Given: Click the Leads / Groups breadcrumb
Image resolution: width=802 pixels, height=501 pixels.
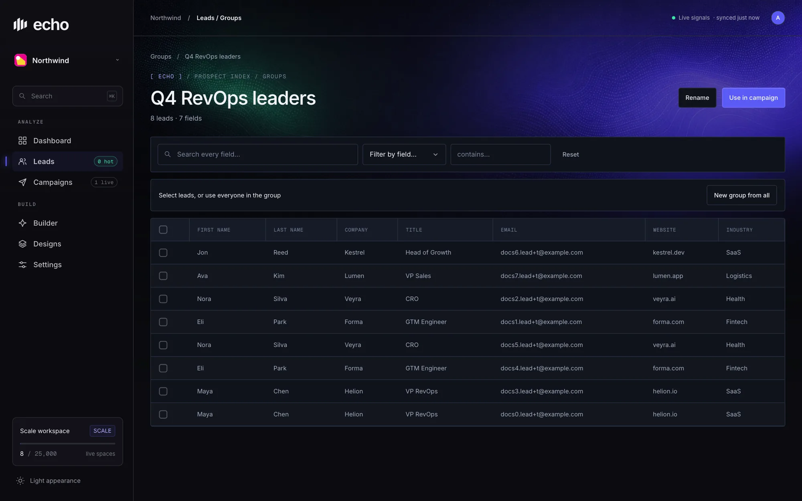Looking at the screenshot, I should click(x=219, y=18).
